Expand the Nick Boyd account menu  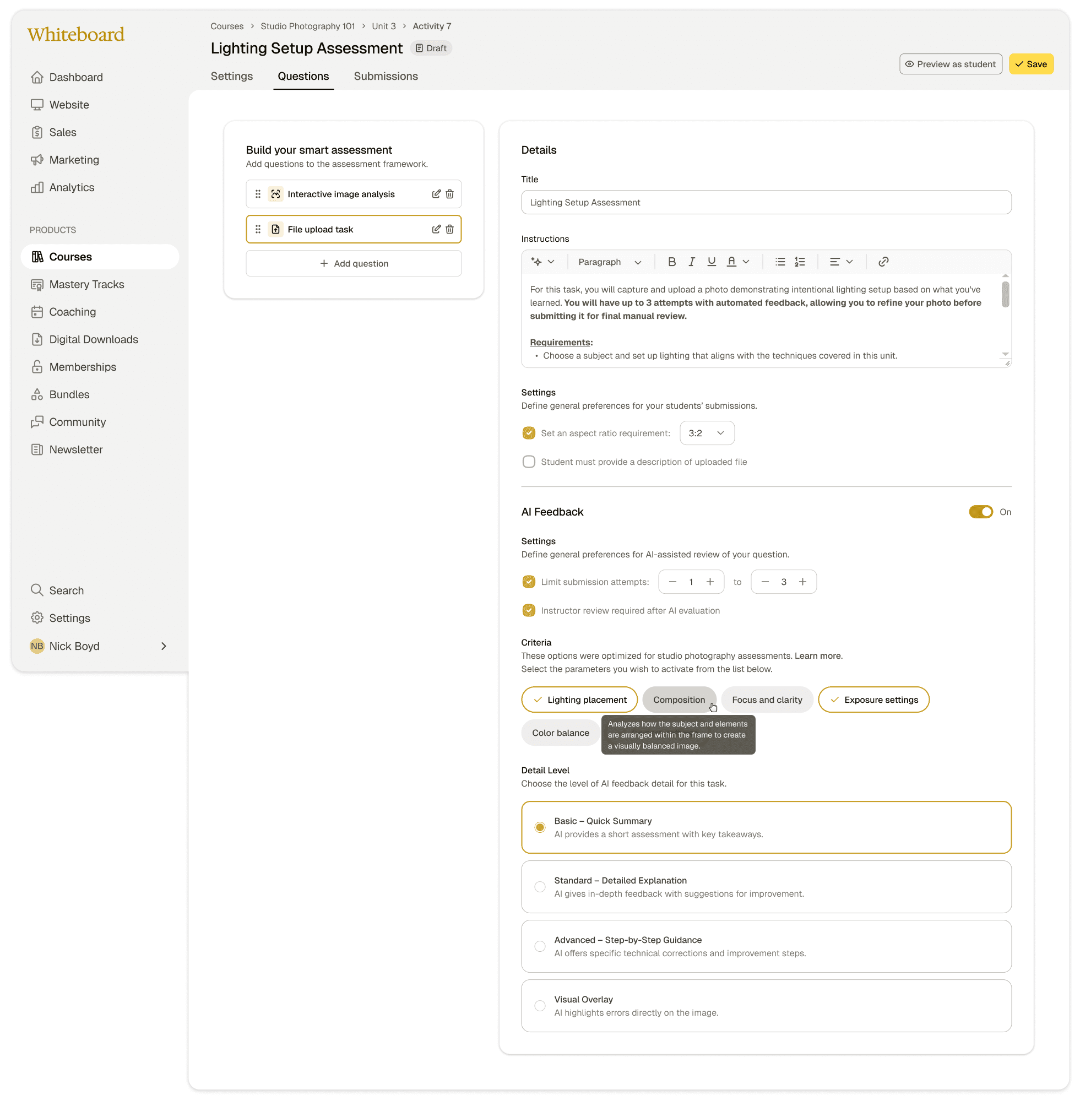pos(164,646)
